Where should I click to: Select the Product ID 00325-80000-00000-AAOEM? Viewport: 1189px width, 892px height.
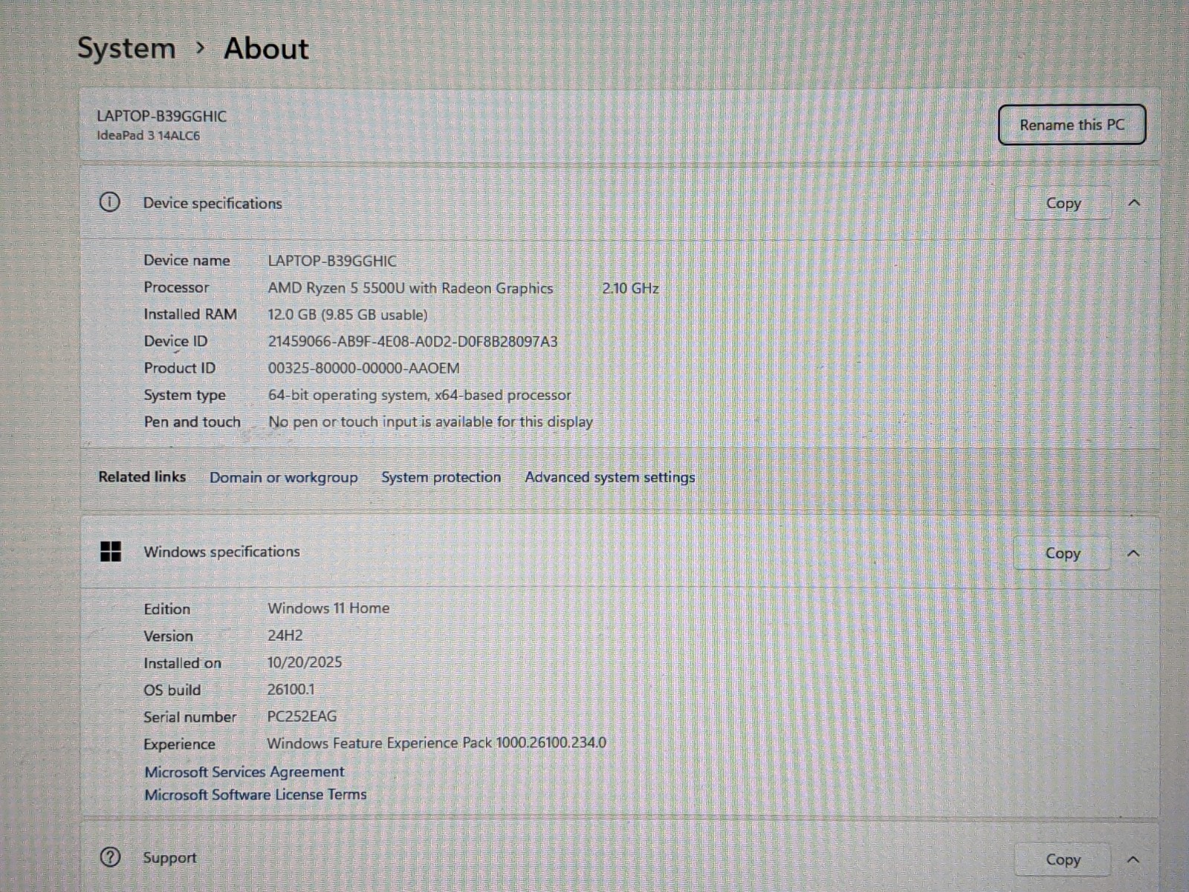pos(363,368)
